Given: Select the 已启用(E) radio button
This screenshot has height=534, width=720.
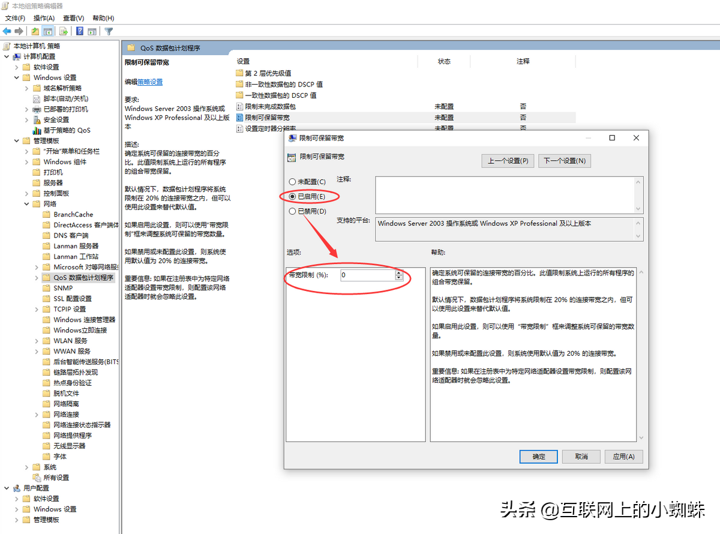Looking at the screenshot, I should pos(292,196).
